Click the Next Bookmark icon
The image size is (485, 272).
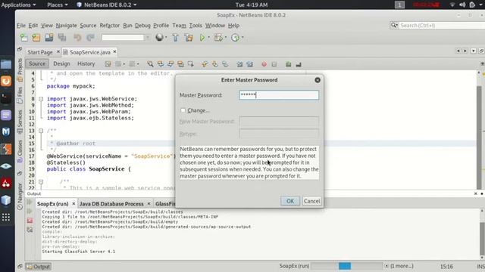214,63
